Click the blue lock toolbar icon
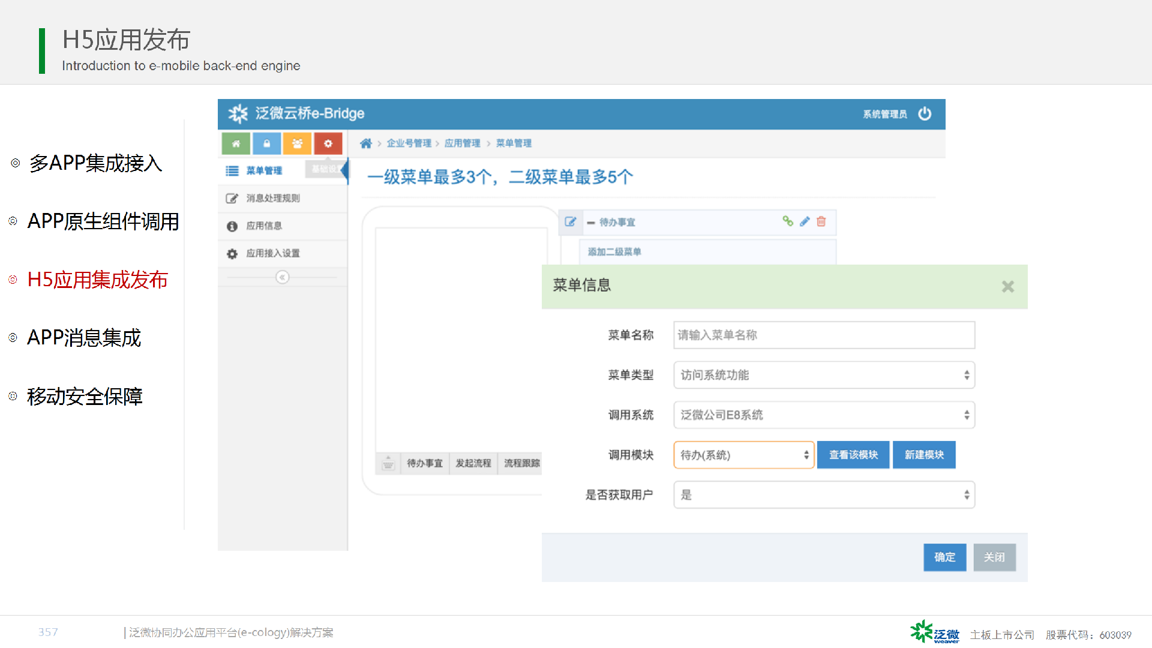The image size is (1152, 648). pyautogui.click(x=266, y=143)
